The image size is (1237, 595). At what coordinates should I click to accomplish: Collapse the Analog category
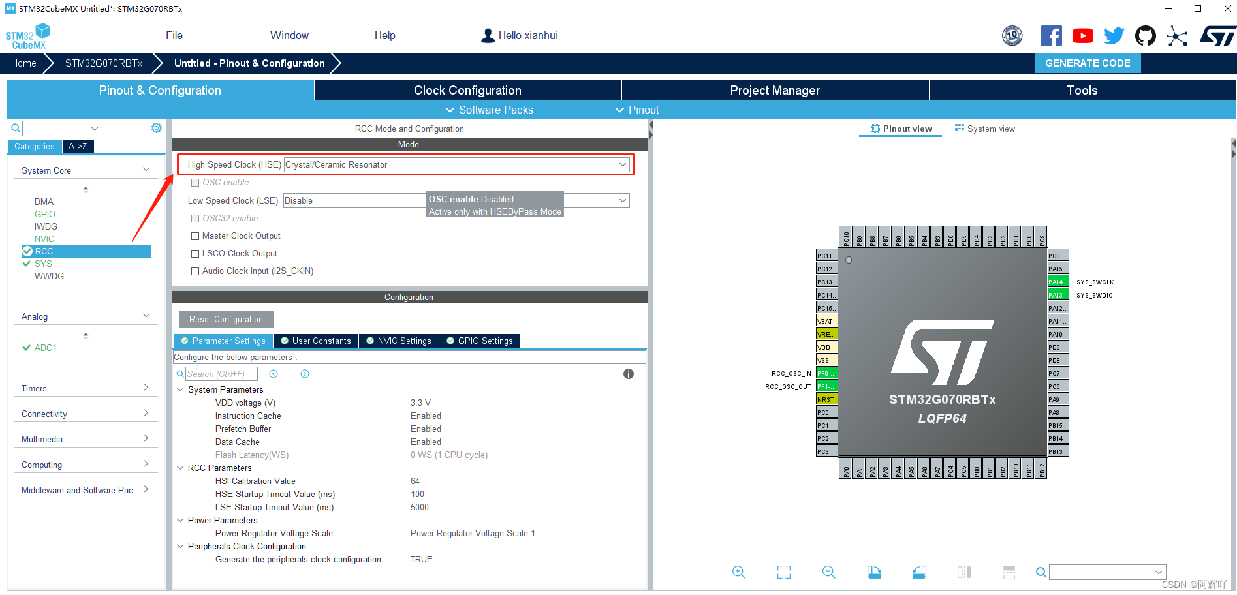tap(146, 316)
